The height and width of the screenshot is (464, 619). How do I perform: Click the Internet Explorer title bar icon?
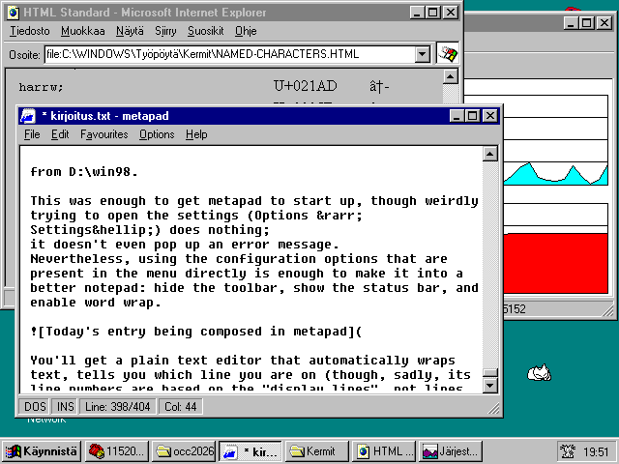pos(13,13)
